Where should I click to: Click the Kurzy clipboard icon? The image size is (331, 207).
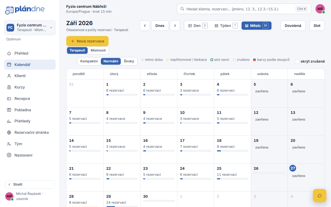coord(9,87)
